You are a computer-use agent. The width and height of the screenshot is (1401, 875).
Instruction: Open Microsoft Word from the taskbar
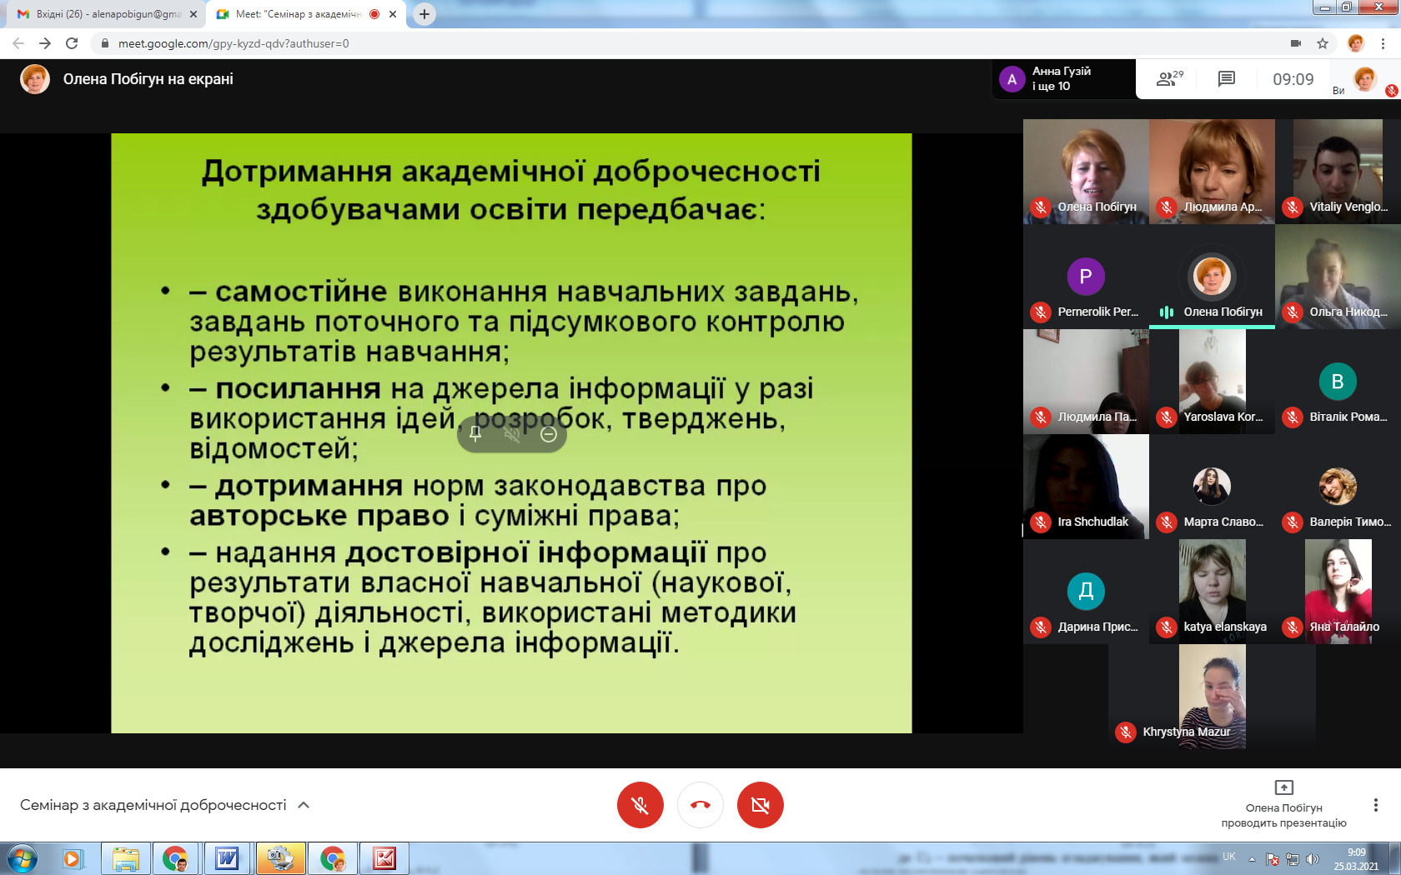coord(227,858)
